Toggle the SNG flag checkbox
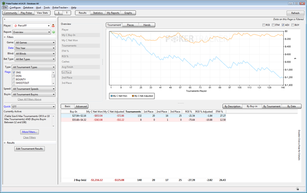Viewport: 307px width, 193px height. [14, 73]
